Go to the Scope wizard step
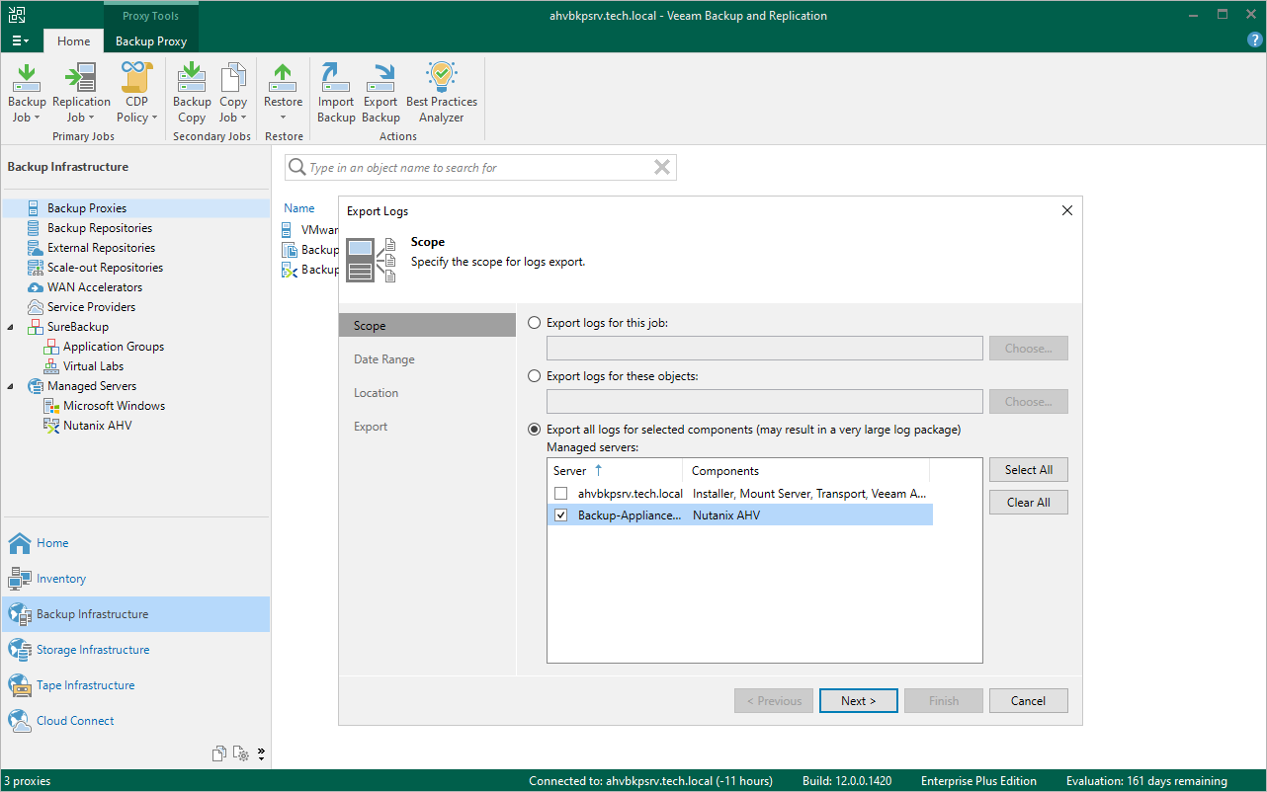This screenshot has width=1267, height=792. point(427,326)
